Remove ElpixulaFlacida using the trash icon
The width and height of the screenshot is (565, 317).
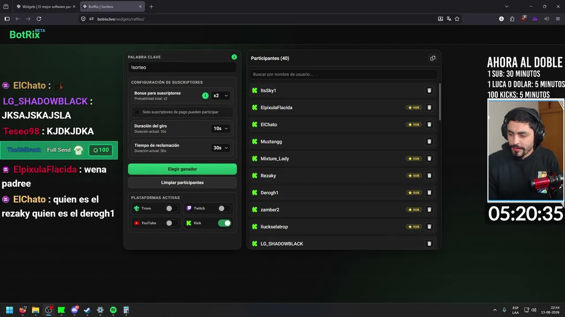(x=429, y=107)
